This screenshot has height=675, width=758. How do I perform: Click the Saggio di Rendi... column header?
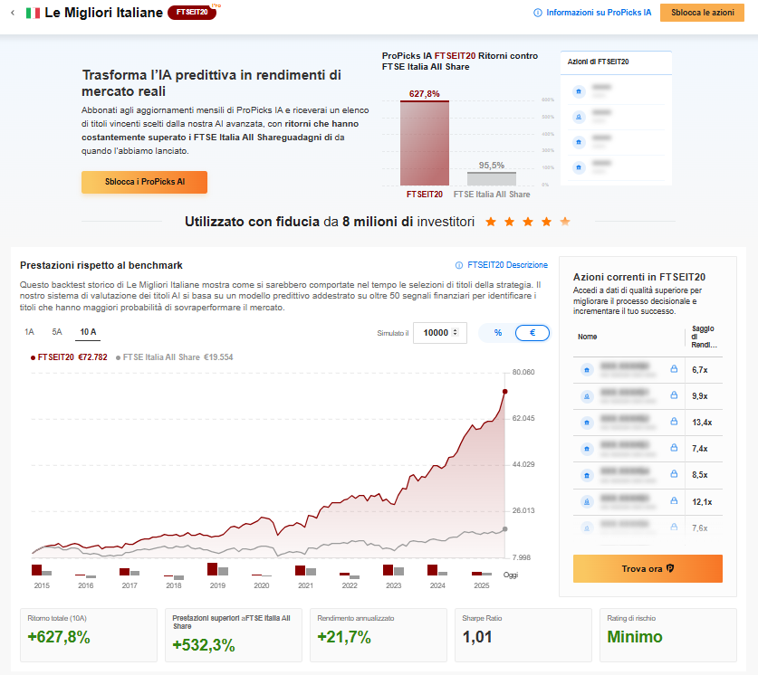point(704,337)
